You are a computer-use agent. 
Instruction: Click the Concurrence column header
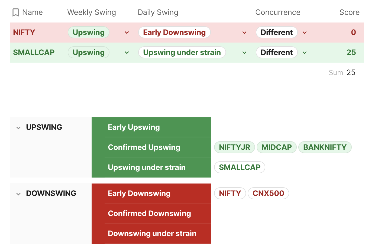click(277, 12)
